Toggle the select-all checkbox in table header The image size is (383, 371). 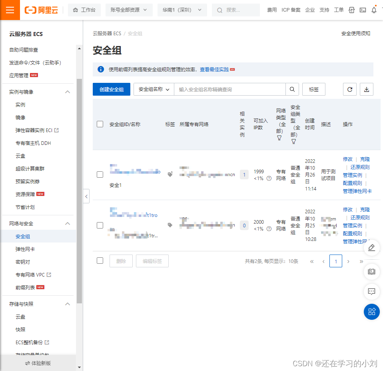pyautogui.click(x=100, y=124)
